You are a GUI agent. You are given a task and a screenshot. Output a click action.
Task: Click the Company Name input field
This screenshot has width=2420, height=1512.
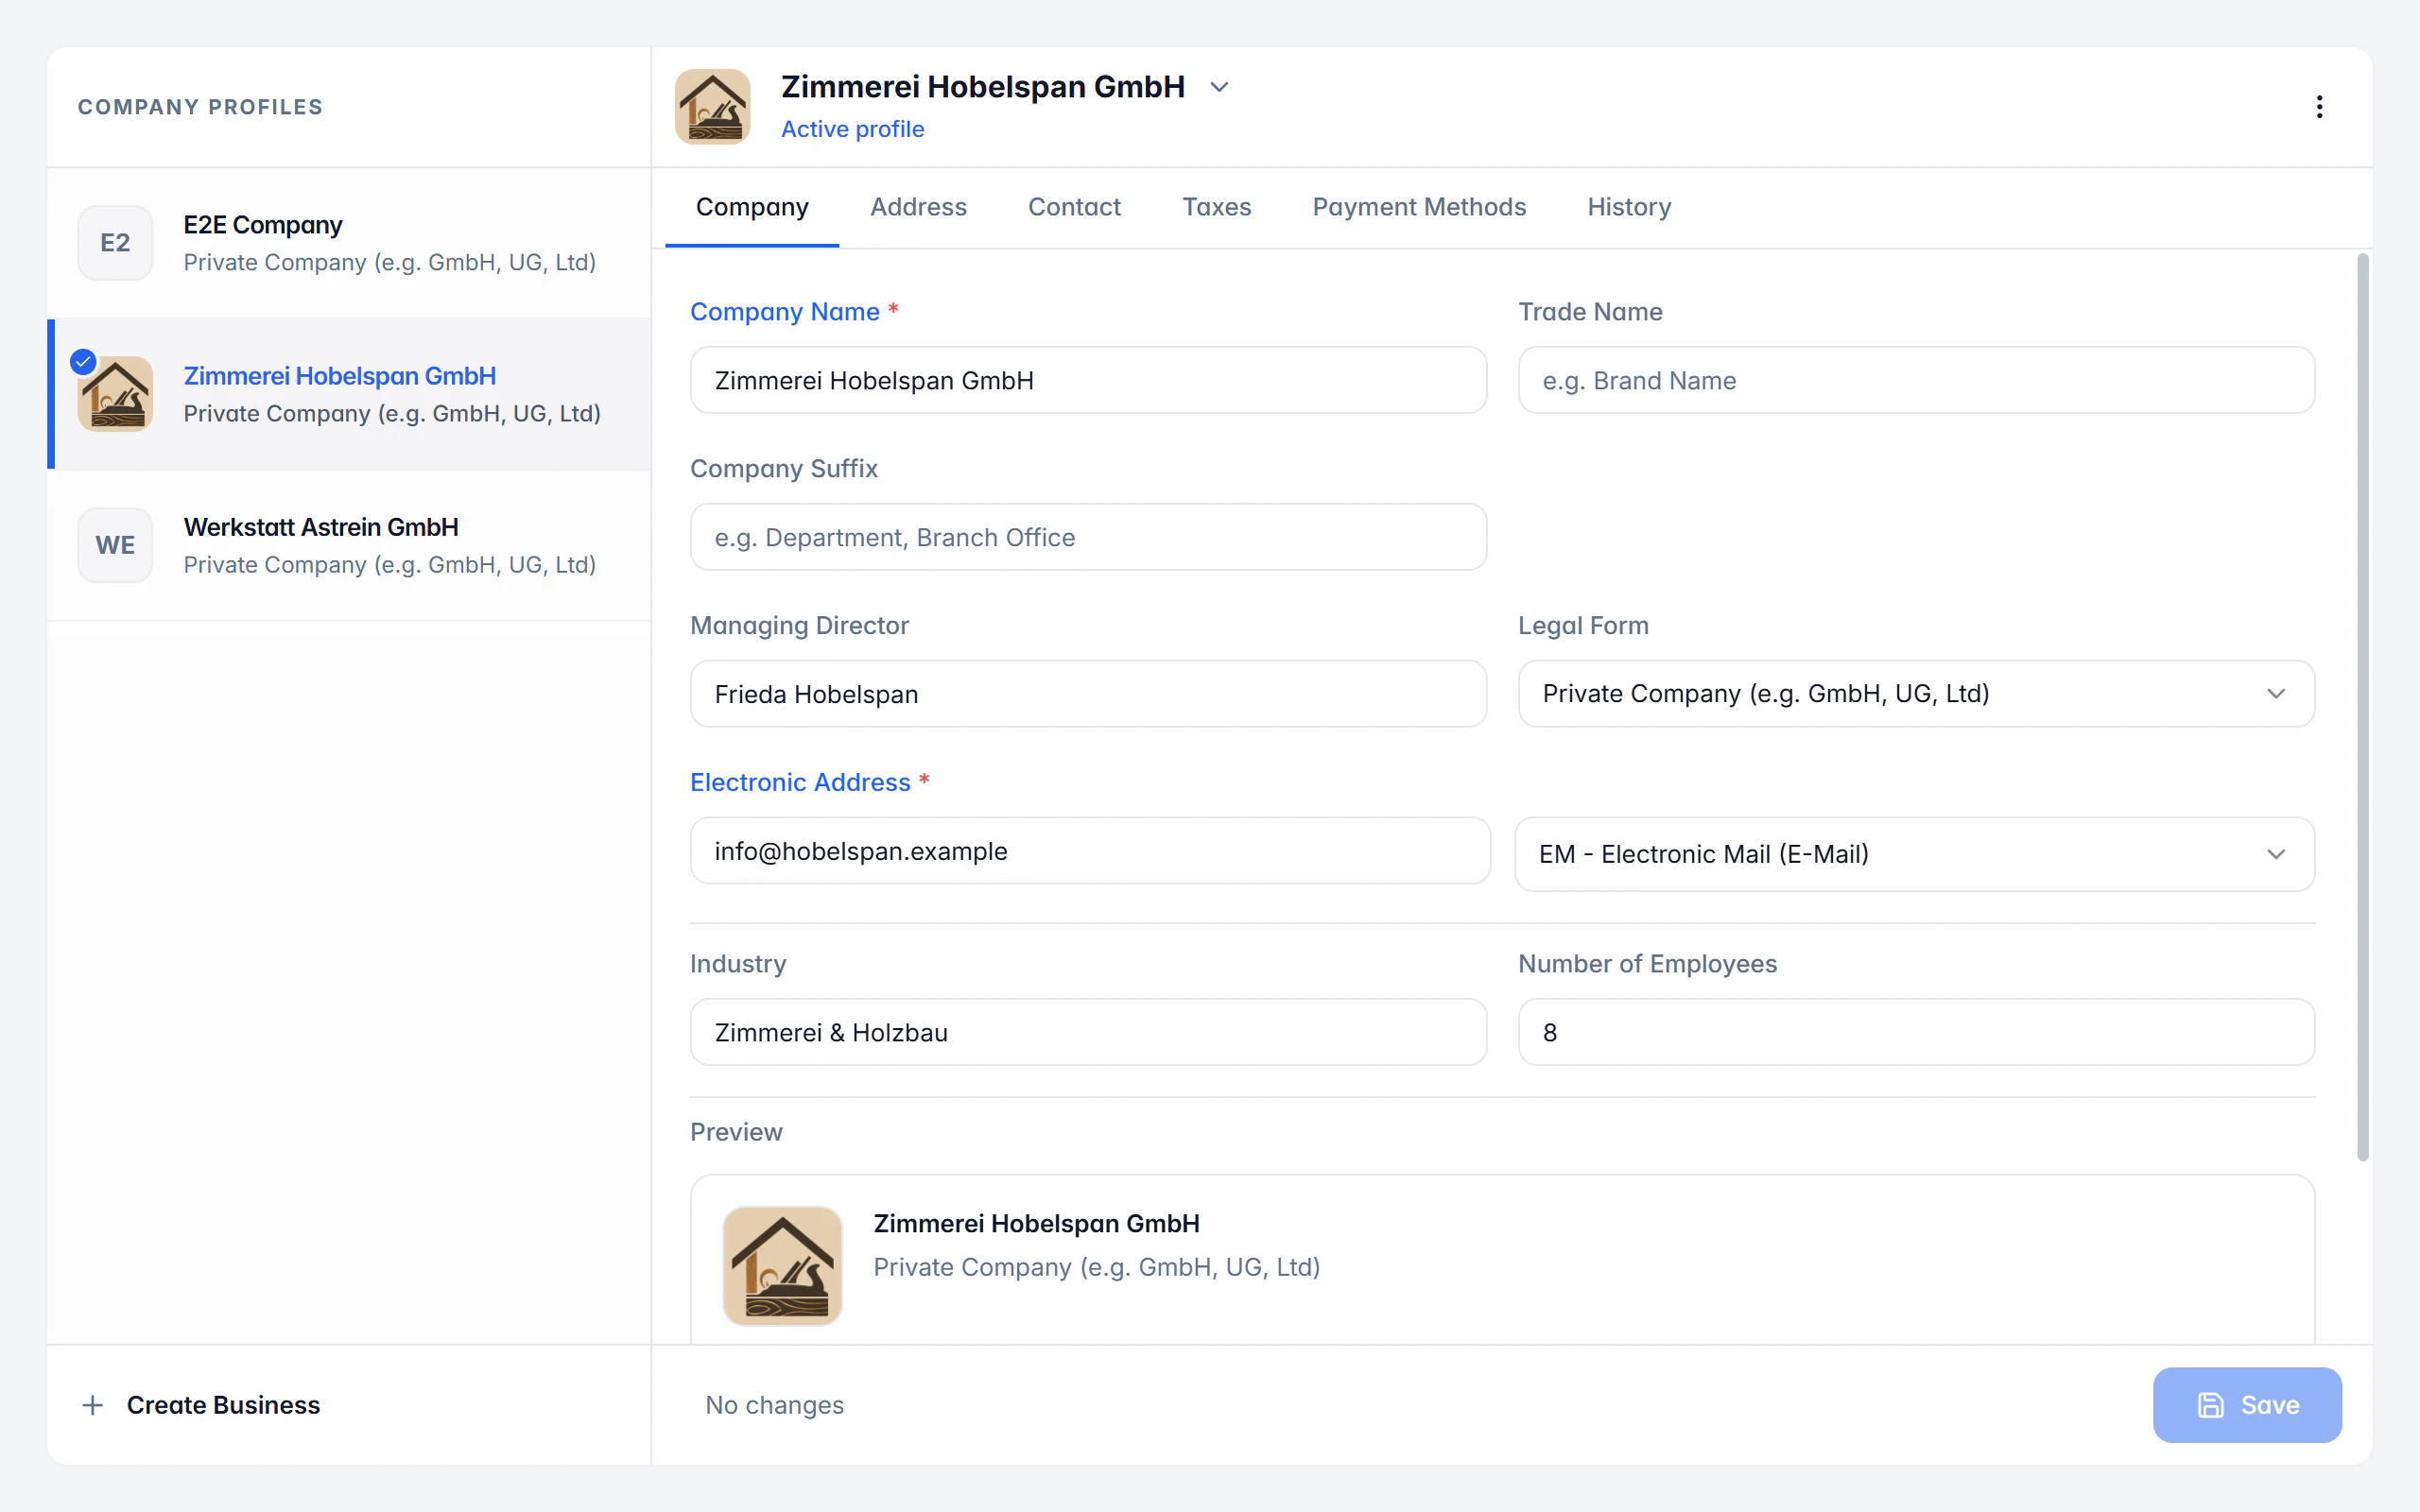point(1088,380)
